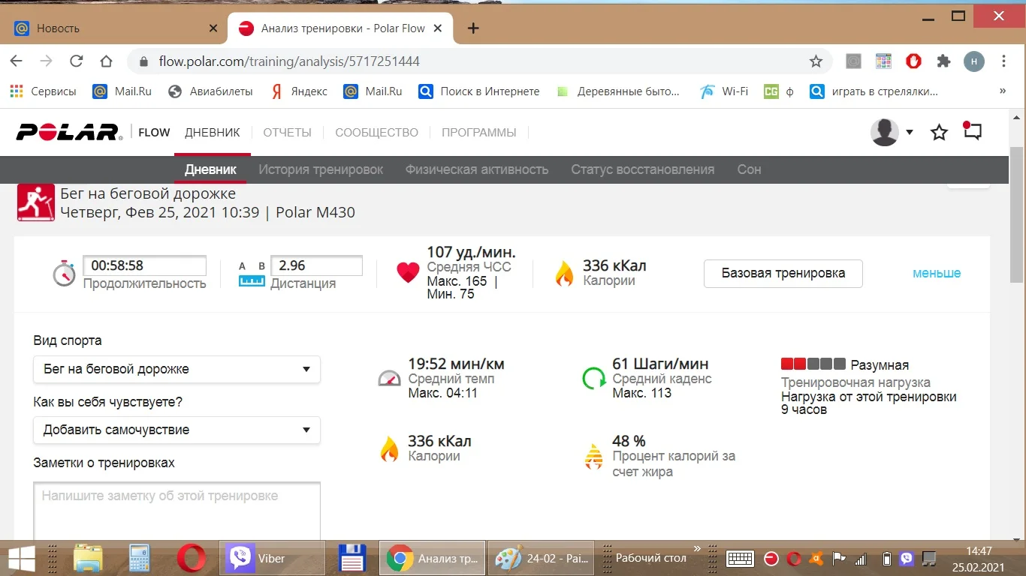
Task: Click the Базовая тренировка button
Action: click(783, 274)
